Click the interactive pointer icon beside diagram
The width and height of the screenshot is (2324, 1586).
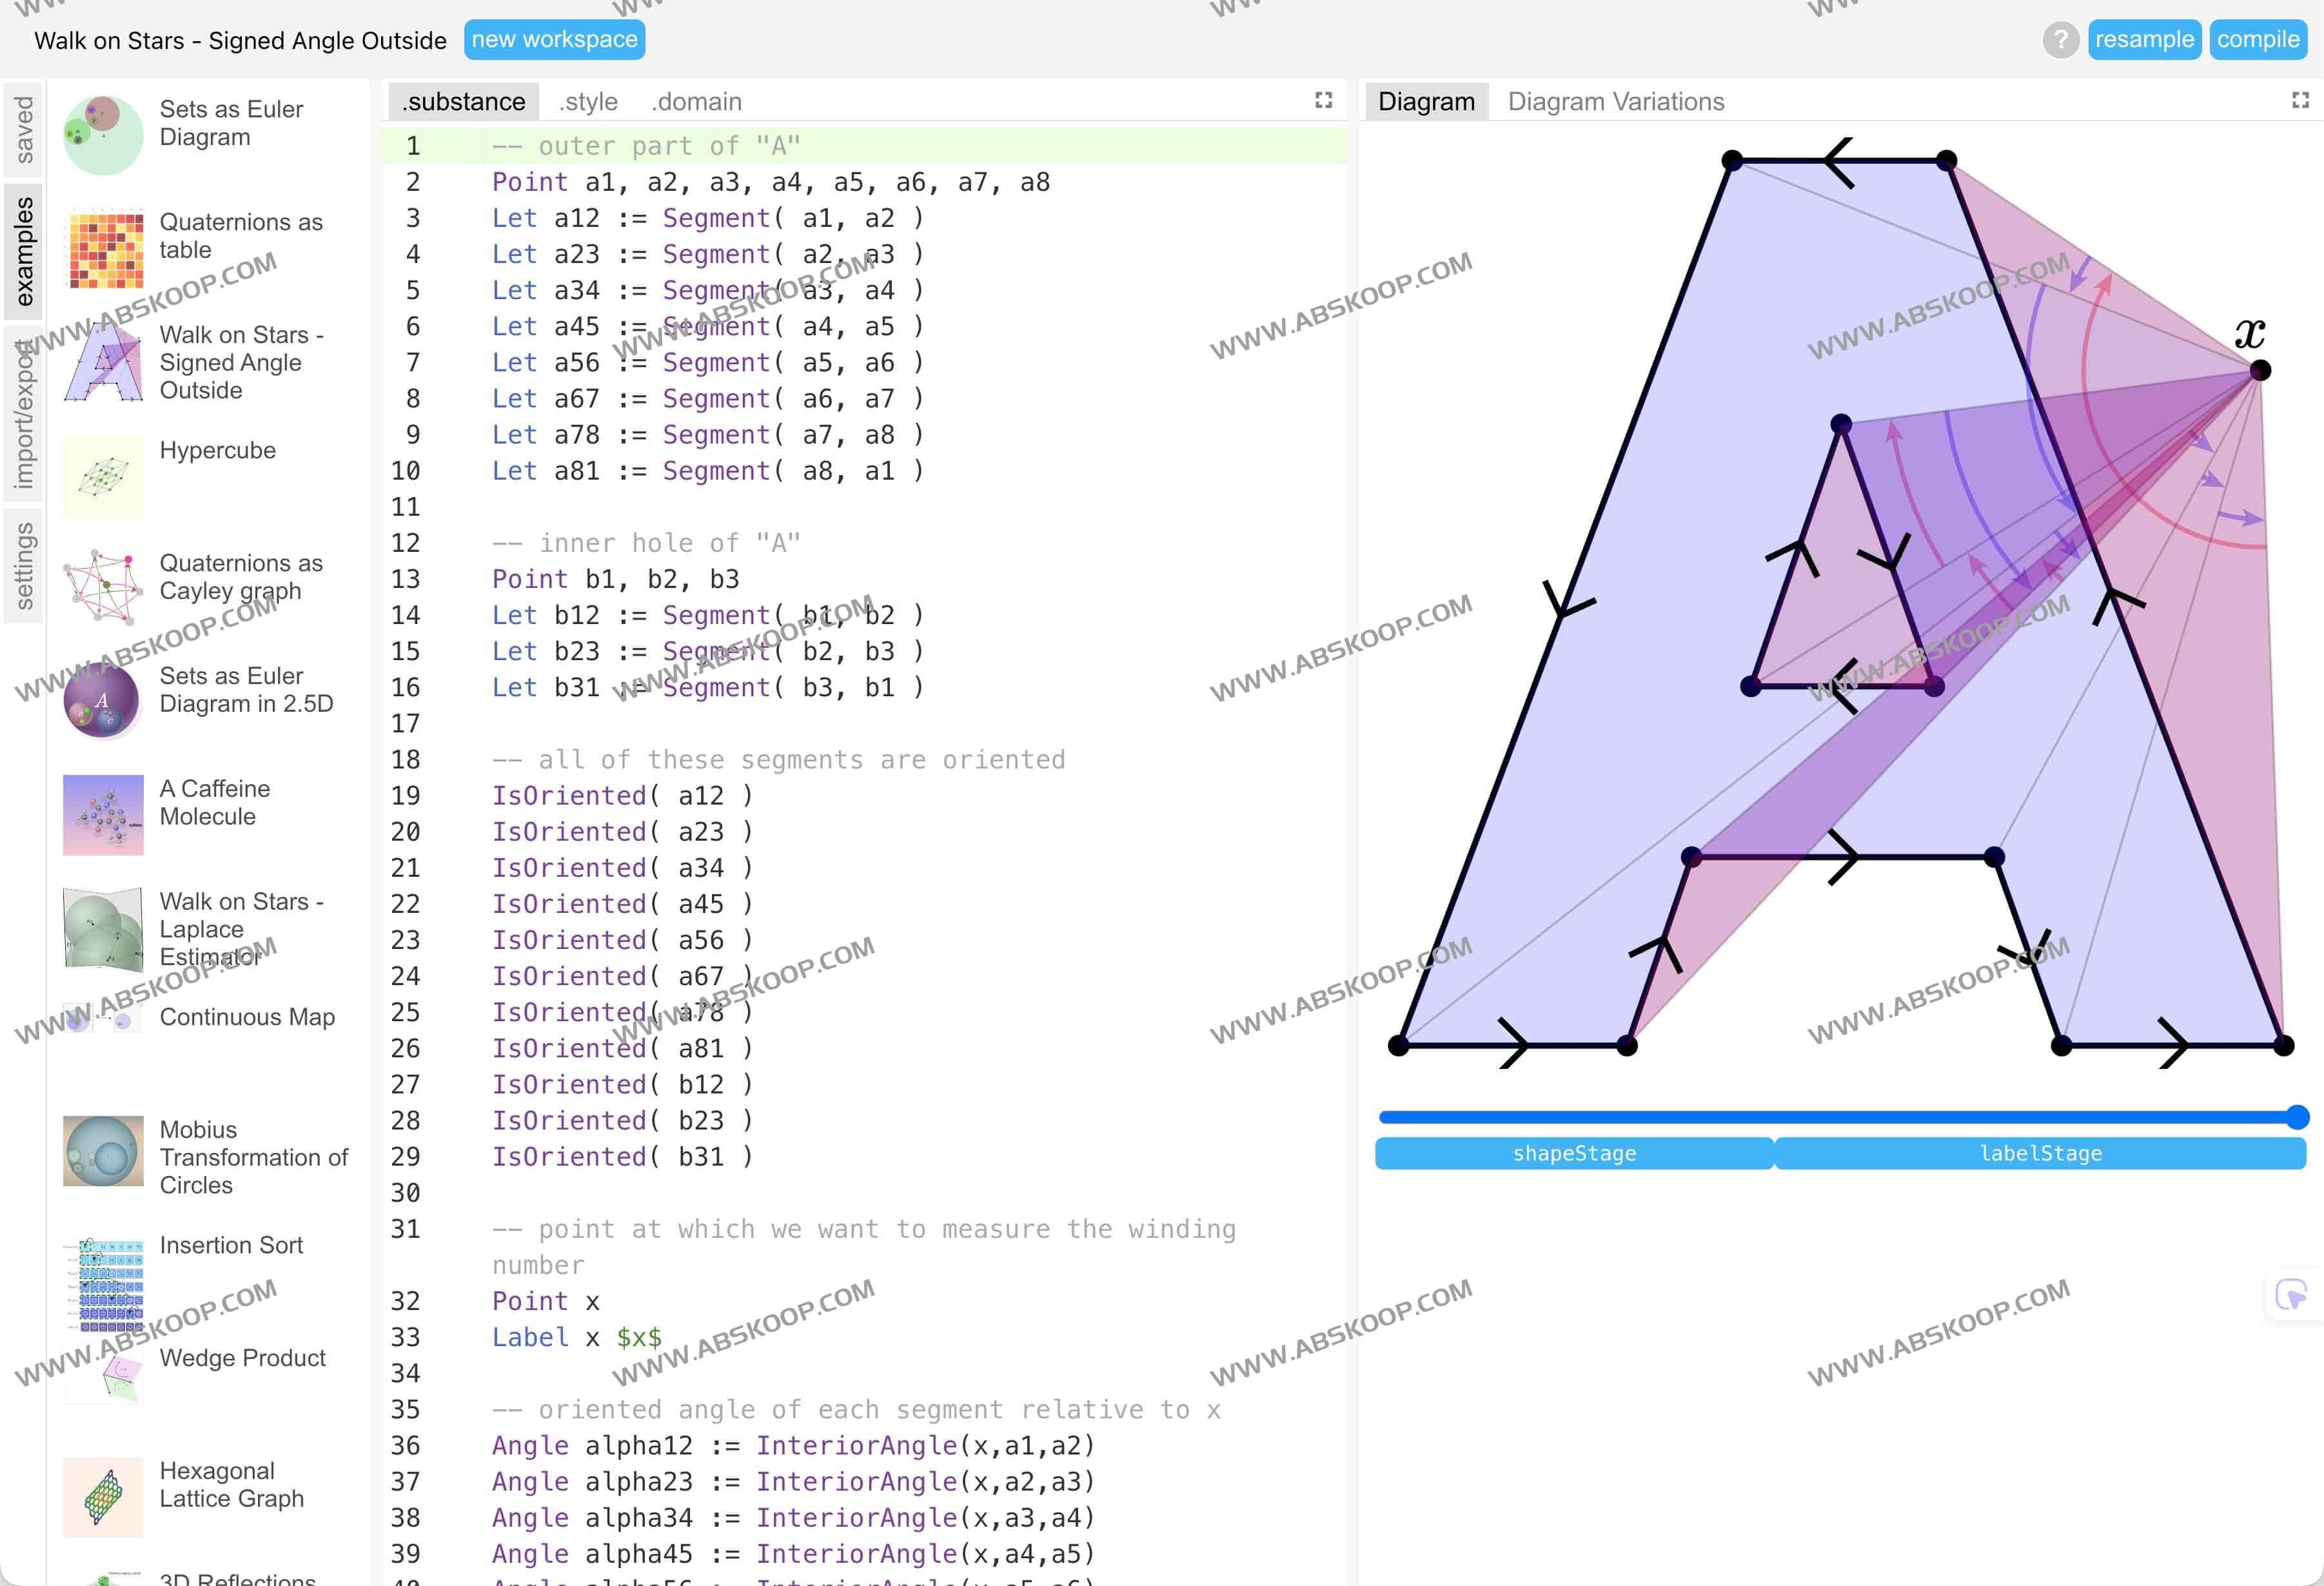(2290, 1295)
